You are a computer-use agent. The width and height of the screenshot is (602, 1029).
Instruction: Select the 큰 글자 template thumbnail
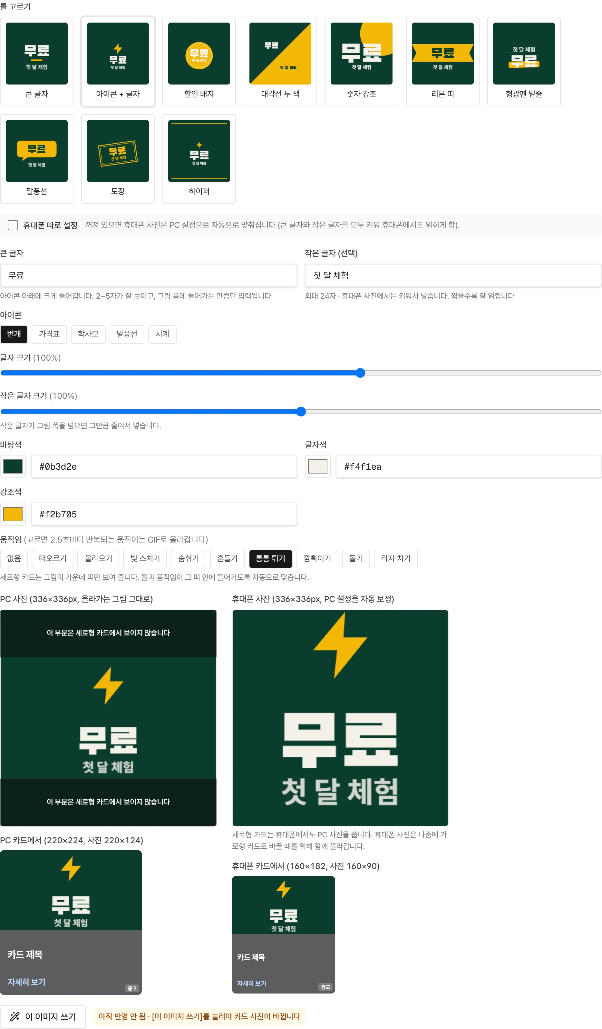coord(37,62)
